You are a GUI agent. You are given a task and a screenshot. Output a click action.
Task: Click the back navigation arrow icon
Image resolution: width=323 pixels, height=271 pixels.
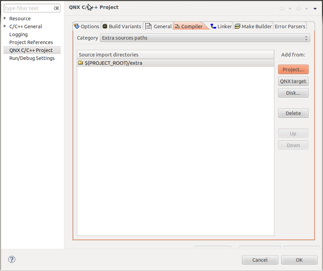(x=282, y=9)
